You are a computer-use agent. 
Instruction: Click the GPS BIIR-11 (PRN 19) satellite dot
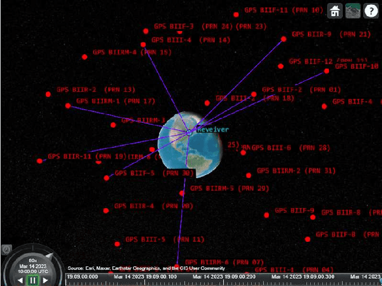pyautogui.click(x=40, y=161)
